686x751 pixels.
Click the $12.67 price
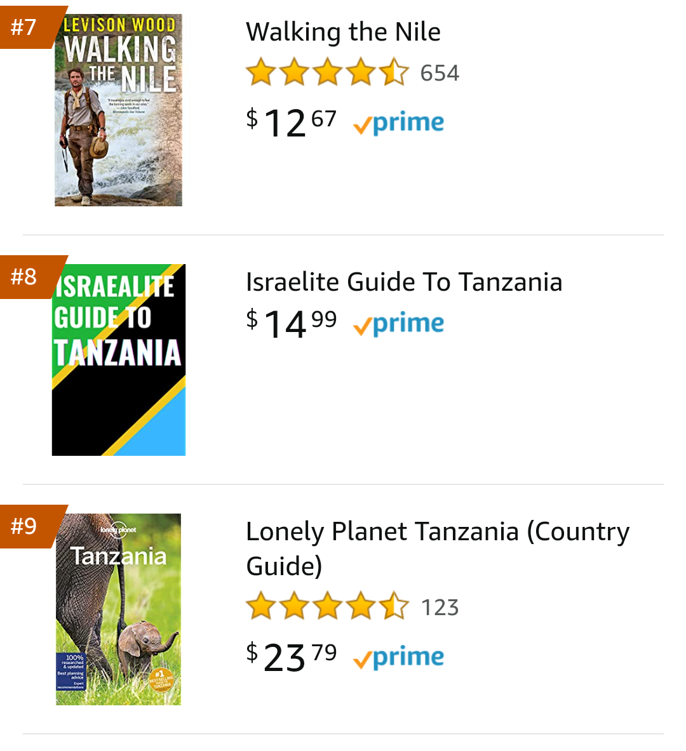pos(292,122)
